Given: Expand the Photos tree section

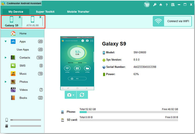Looking at the screenshot, I should click(x=6, y=82).
